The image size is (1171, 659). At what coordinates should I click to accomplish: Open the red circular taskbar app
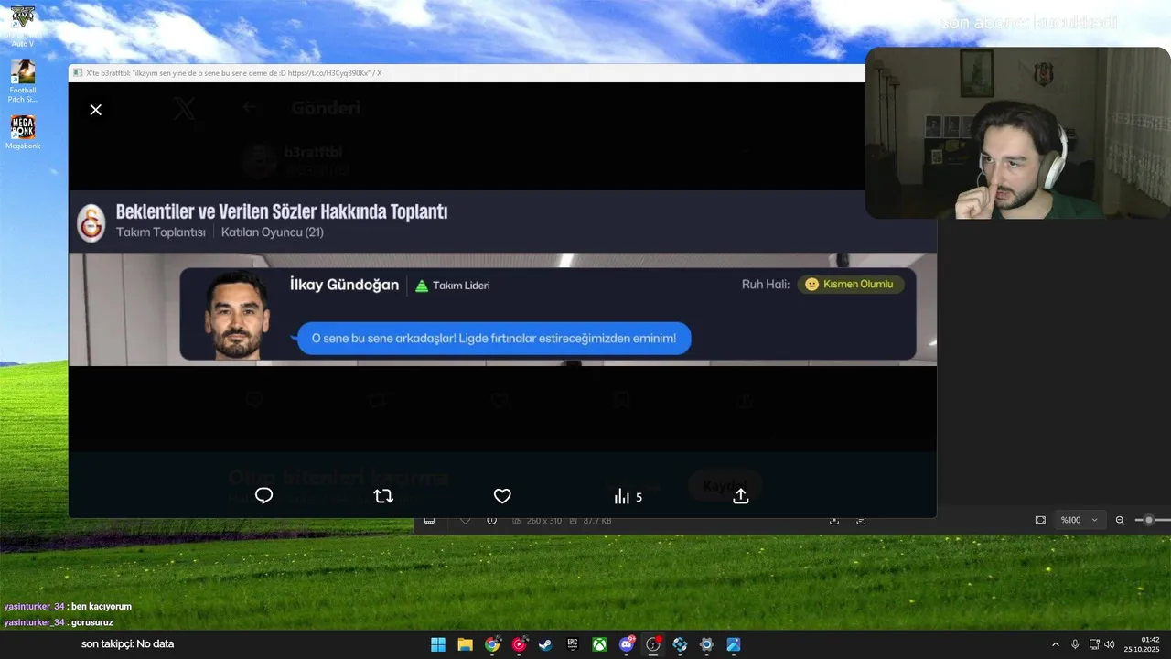point(519,644)
